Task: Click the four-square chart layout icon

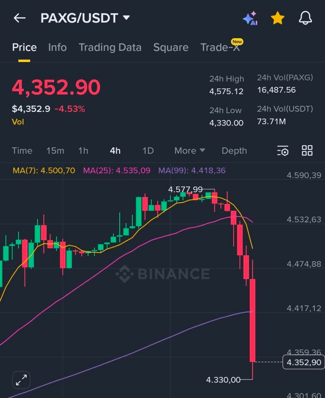Action: point(307,150)
